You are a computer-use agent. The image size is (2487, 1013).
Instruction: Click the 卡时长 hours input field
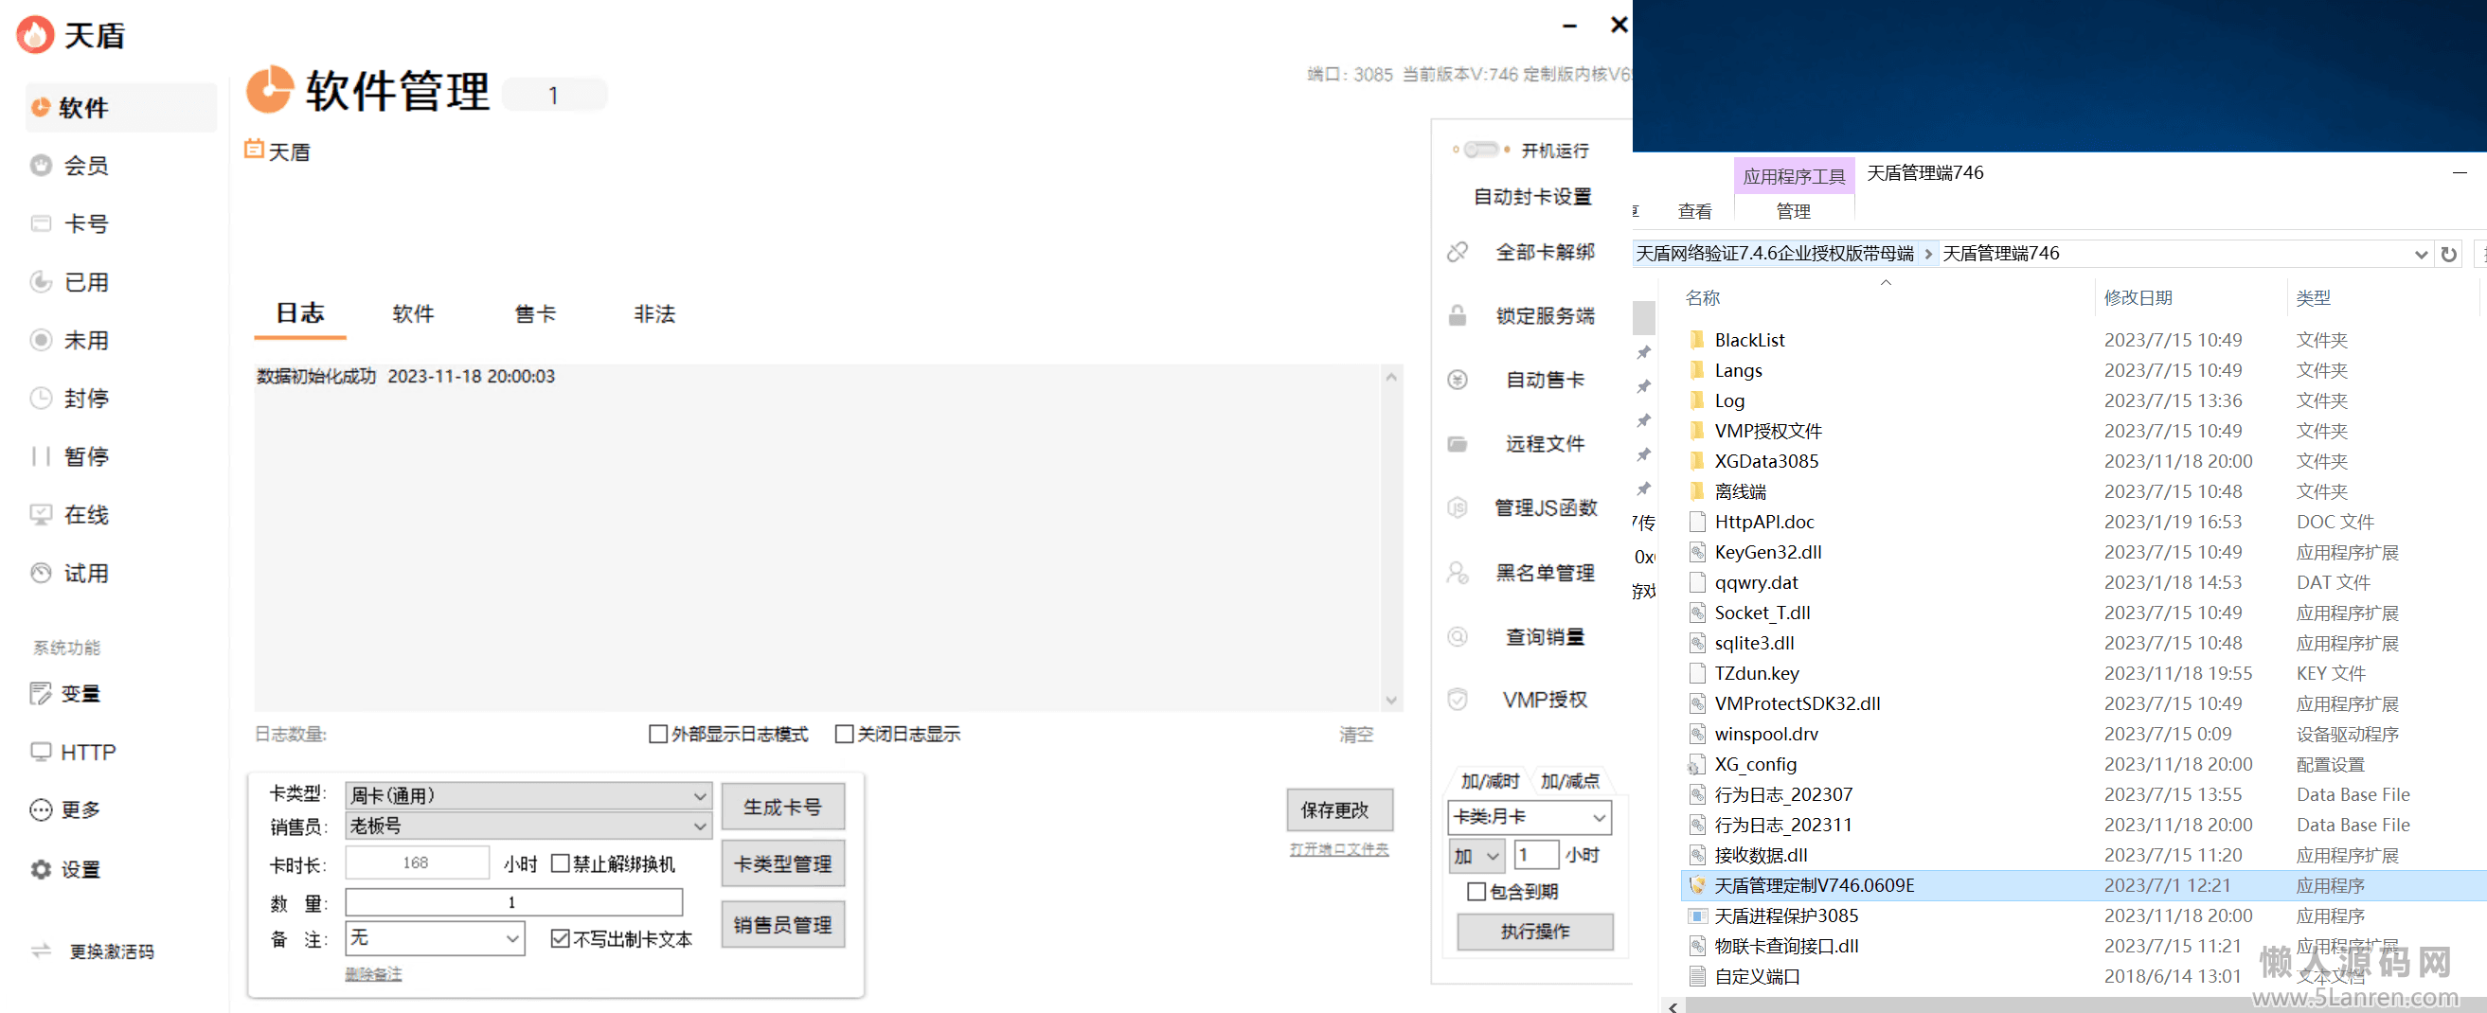point(416,862)
